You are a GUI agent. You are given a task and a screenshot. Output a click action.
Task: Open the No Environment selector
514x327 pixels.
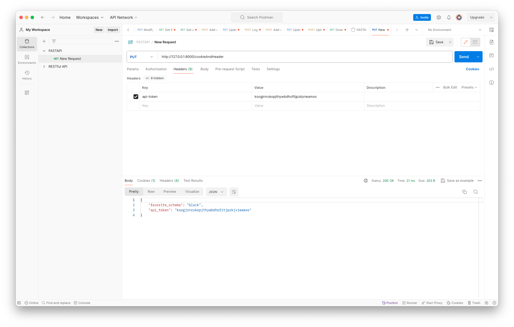coord(454,30)
